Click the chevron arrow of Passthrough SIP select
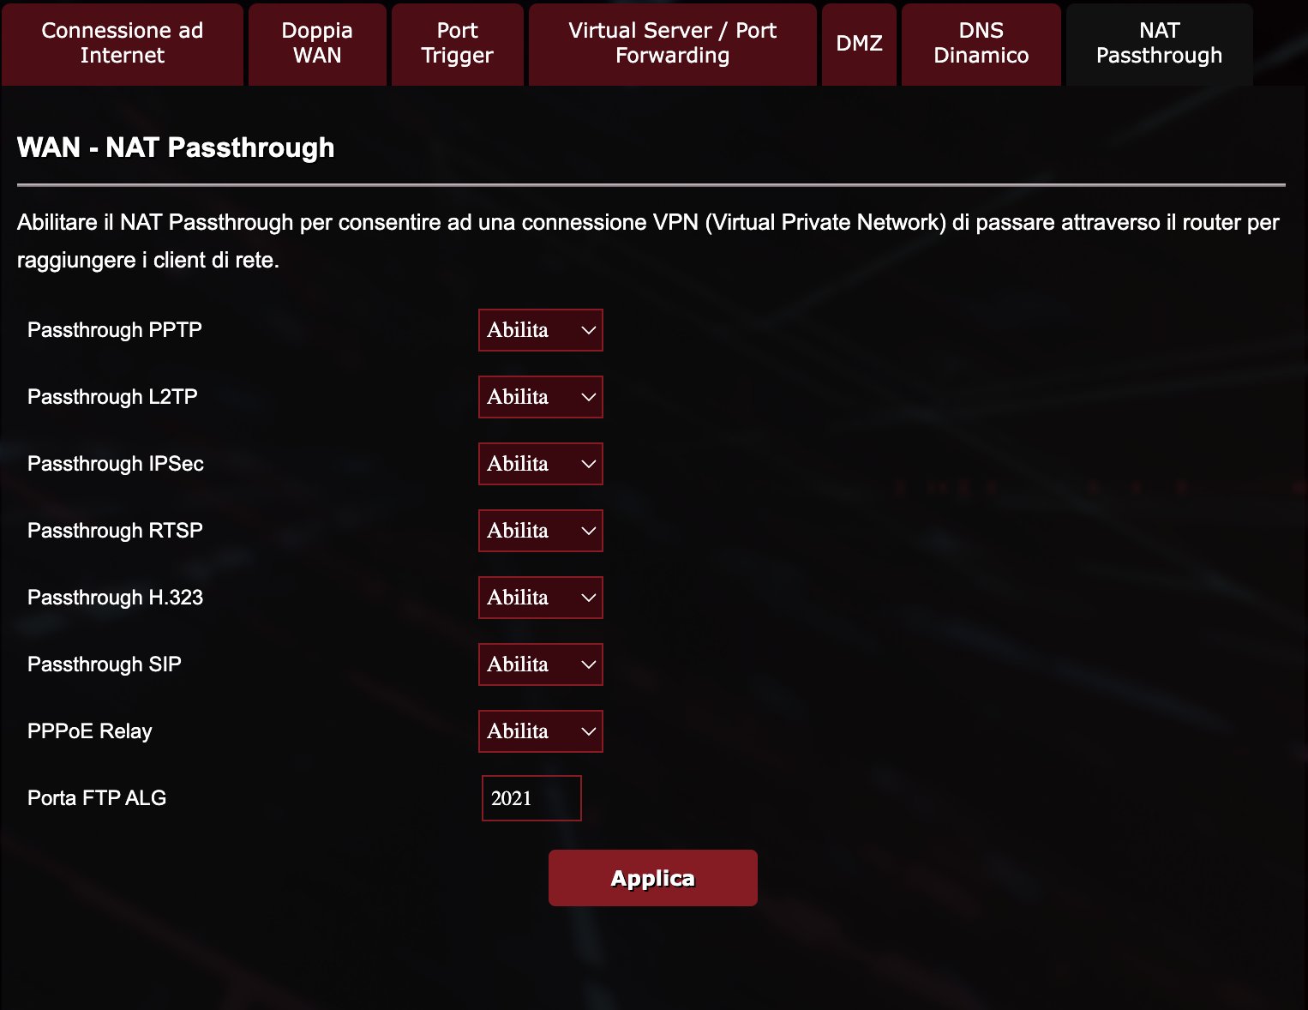 [x=588, y=664]
